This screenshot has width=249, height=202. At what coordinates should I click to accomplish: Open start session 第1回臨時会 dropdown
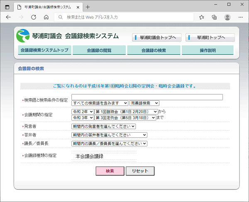[x=126, y=112]
